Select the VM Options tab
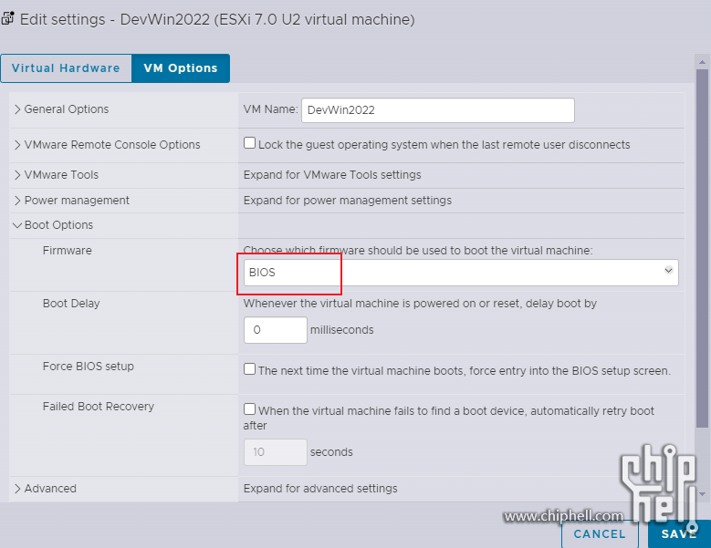711x548 pixels. (x=181, y=68)
